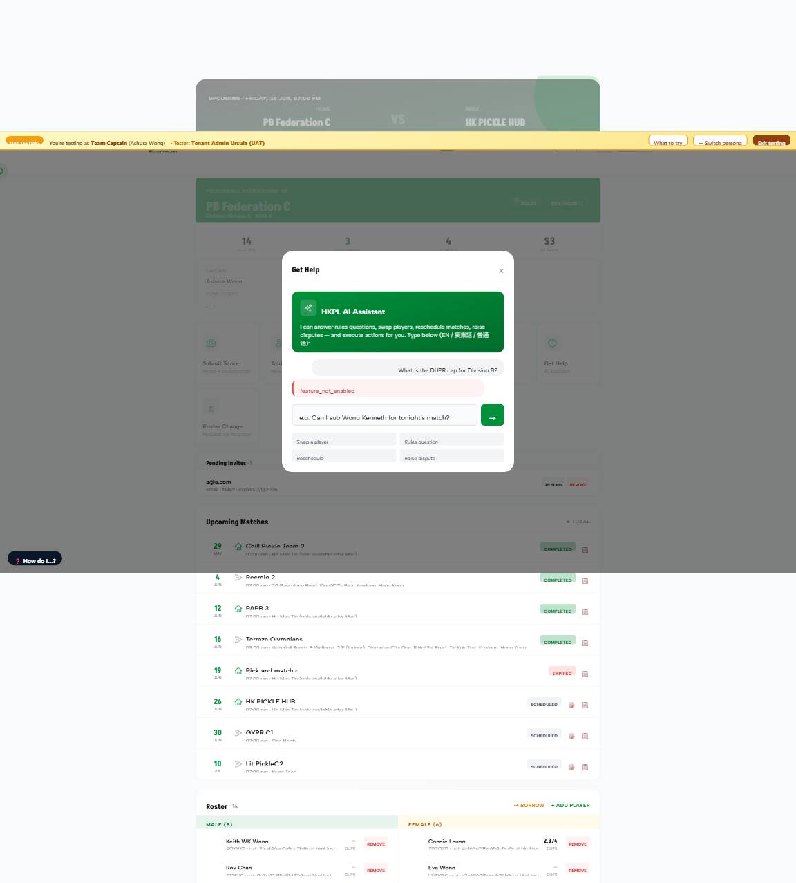Click the COMPLETED badge for PAPR 3
The image size is (796, 883).
558,609
